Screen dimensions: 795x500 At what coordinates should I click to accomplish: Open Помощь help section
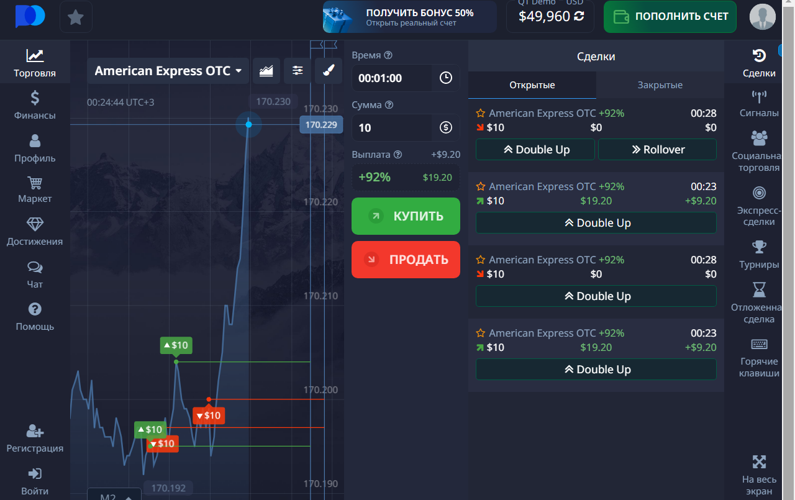35,317
